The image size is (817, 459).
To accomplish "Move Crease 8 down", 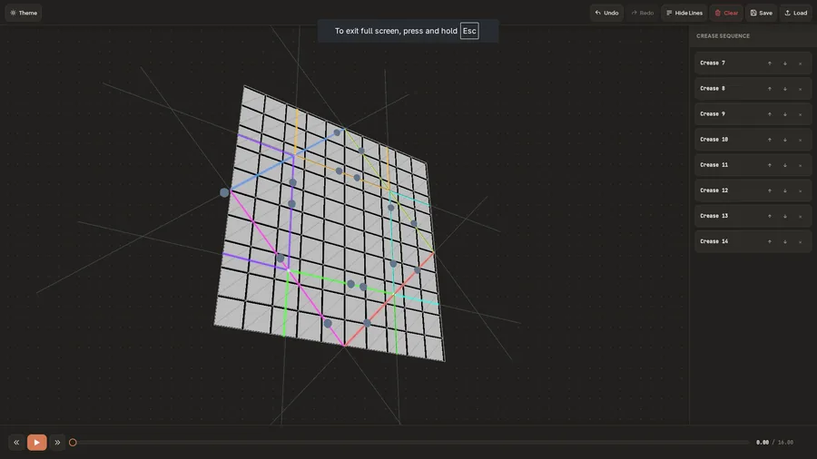I will 784,89.
